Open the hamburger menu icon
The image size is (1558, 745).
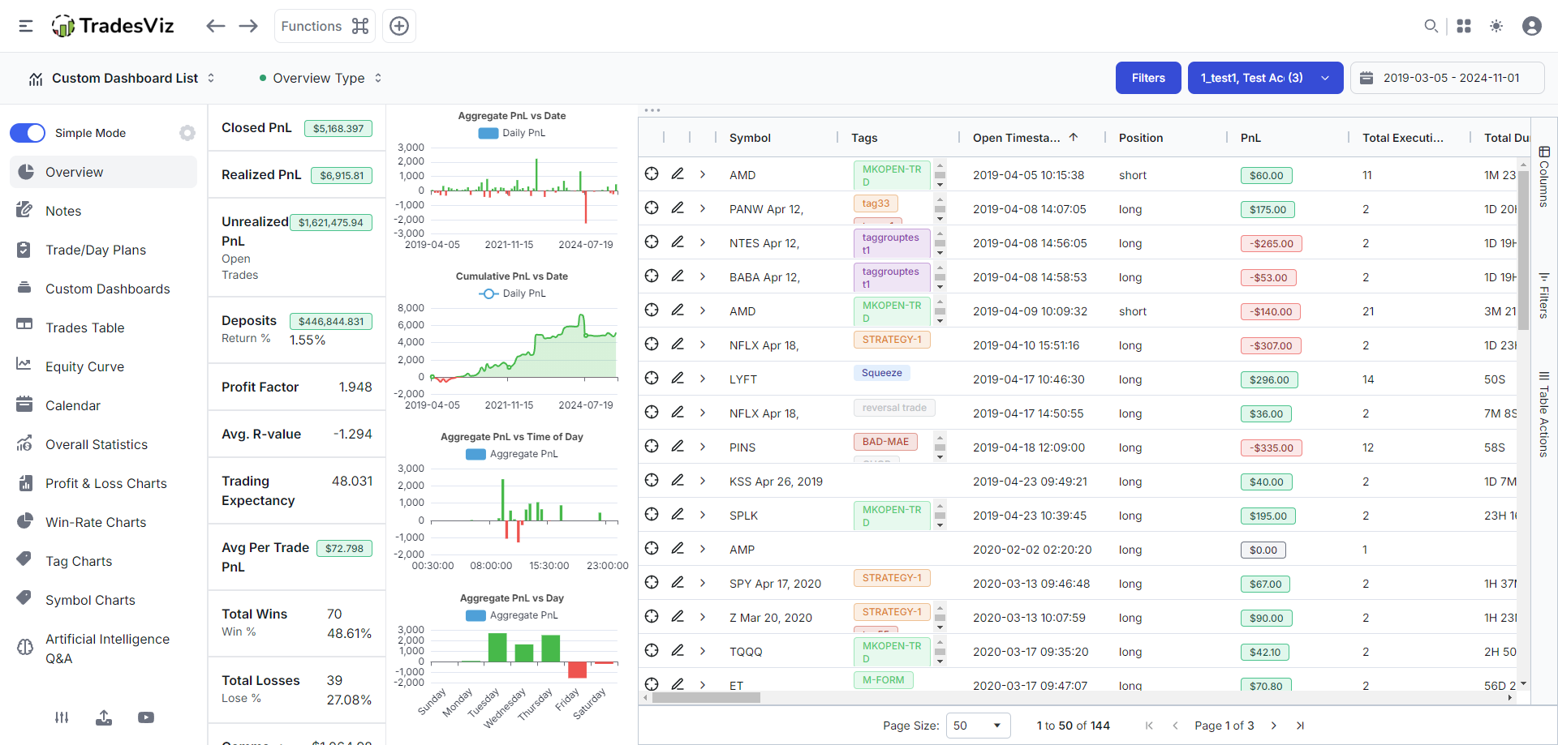(26, 26)
